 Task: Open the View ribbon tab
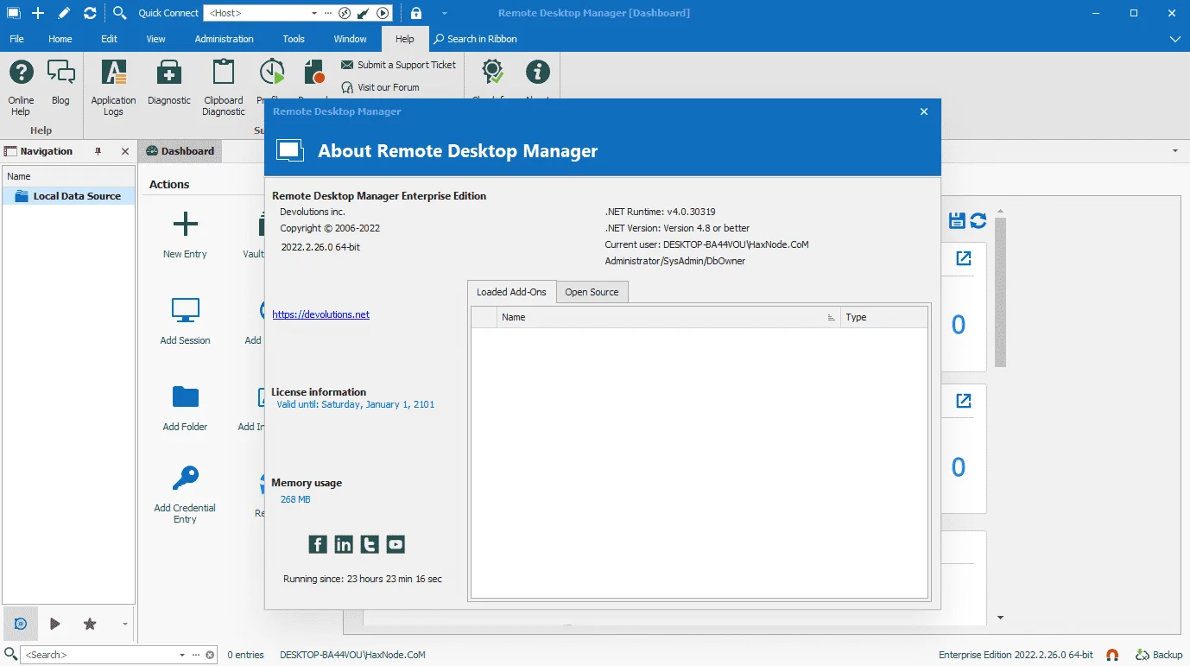(x=155, y=39)
